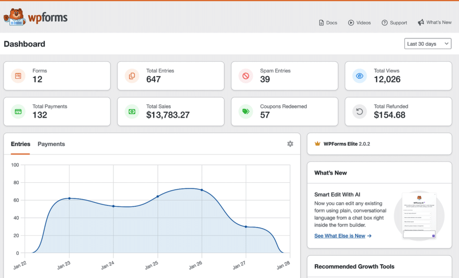
Task: Click the Total Entries copy icon
Action: point(132,76)
